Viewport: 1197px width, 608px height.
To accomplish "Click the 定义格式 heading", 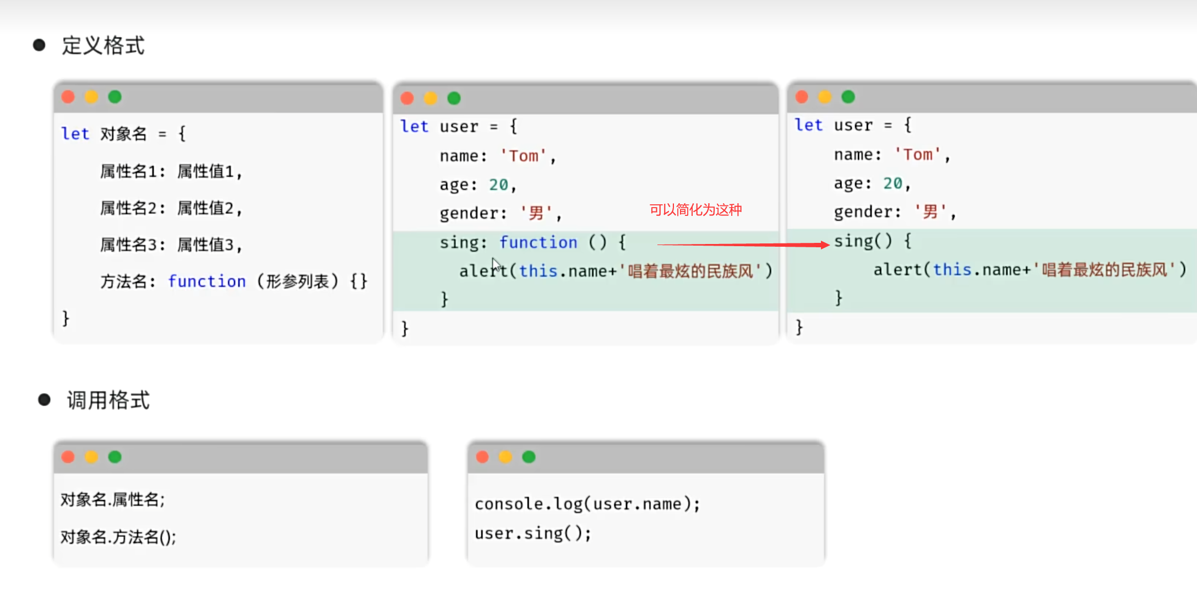I will coord(103,46).
